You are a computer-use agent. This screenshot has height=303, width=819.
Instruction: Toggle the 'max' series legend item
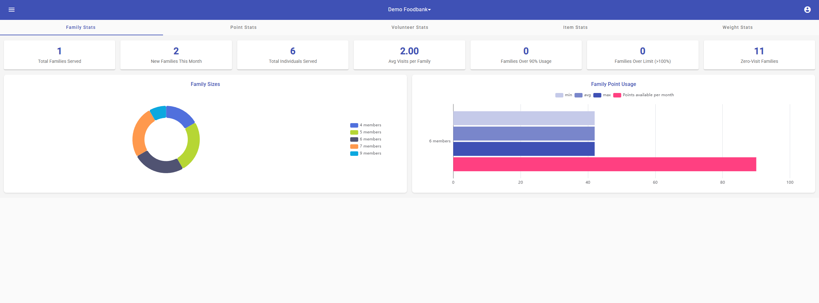[602, 95]
